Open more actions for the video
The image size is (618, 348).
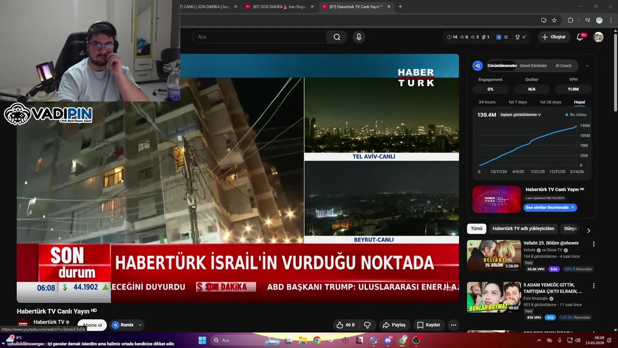point(453,325)
